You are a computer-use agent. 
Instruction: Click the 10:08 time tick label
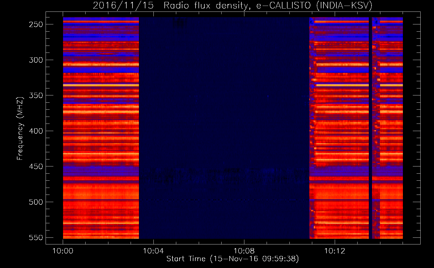[244, 251]
